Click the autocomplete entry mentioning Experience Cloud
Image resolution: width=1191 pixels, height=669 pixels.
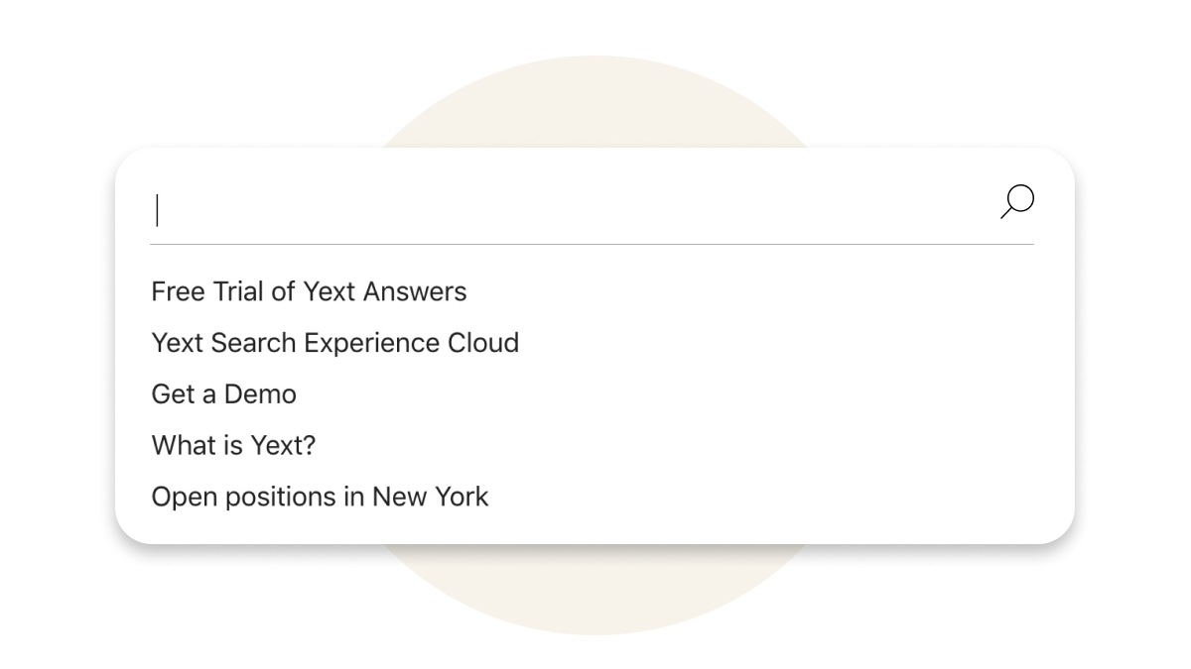tap(334, 343)
